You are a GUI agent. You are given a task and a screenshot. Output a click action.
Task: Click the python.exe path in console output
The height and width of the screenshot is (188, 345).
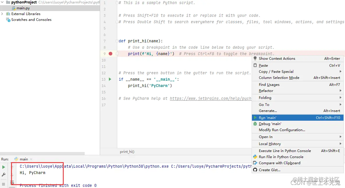coord(94,167)
